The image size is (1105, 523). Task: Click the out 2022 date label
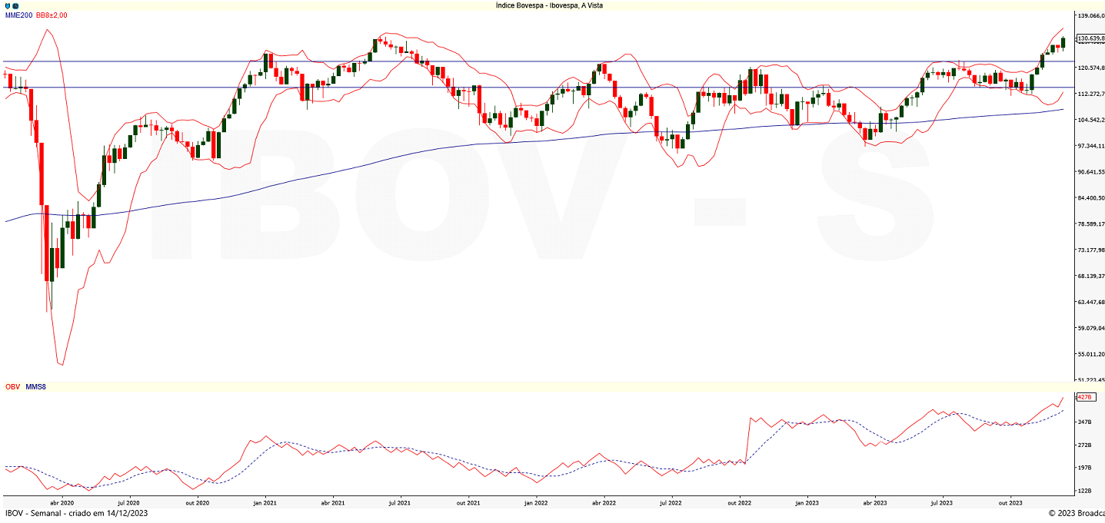(x=740, y=503)
